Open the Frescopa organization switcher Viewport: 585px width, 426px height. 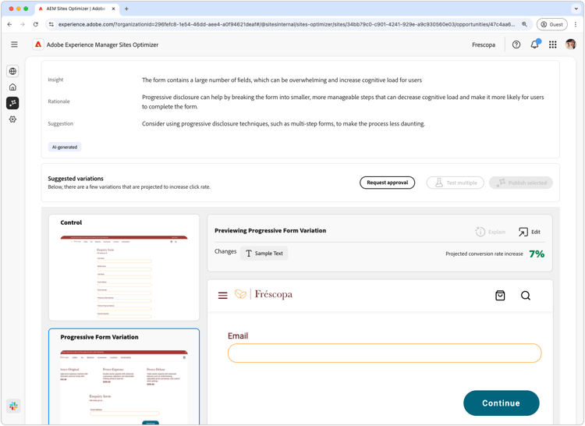coord(484,44)
